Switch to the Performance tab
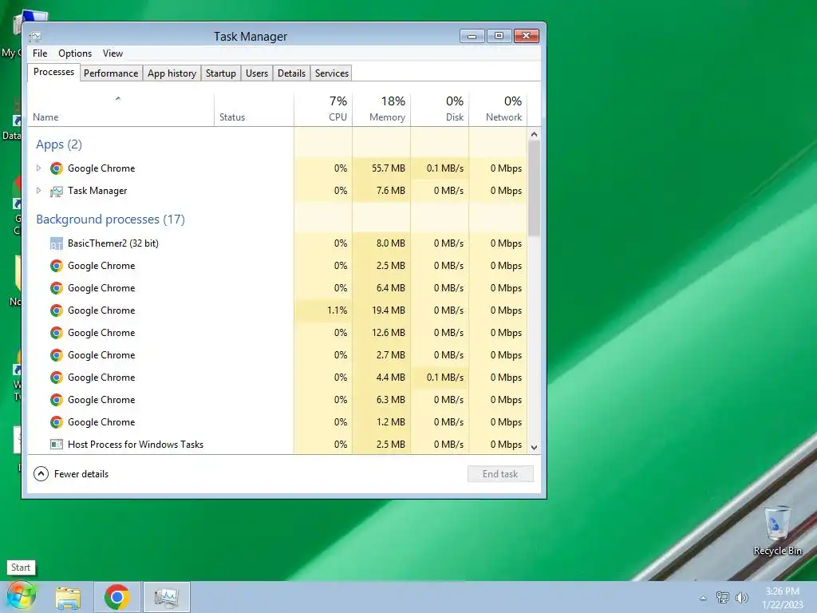This screenshot has width=817, height=613. coord(111,73)
